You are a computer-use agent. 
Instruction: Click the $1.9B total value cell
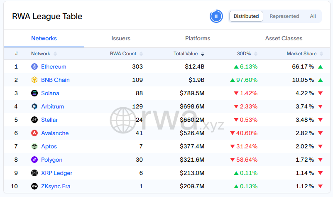coord(196,80)
